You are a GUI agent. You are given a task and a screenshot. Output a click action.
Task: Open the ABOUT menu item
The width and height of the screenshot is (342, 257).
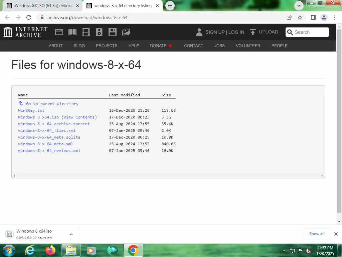56,46
